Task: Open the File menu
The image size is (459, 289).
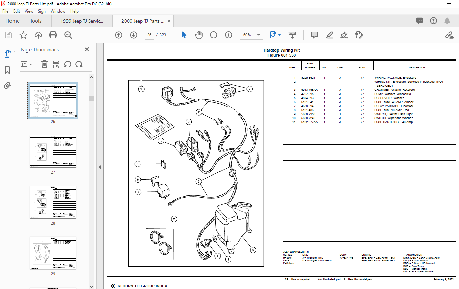Action: pos(6,11)
